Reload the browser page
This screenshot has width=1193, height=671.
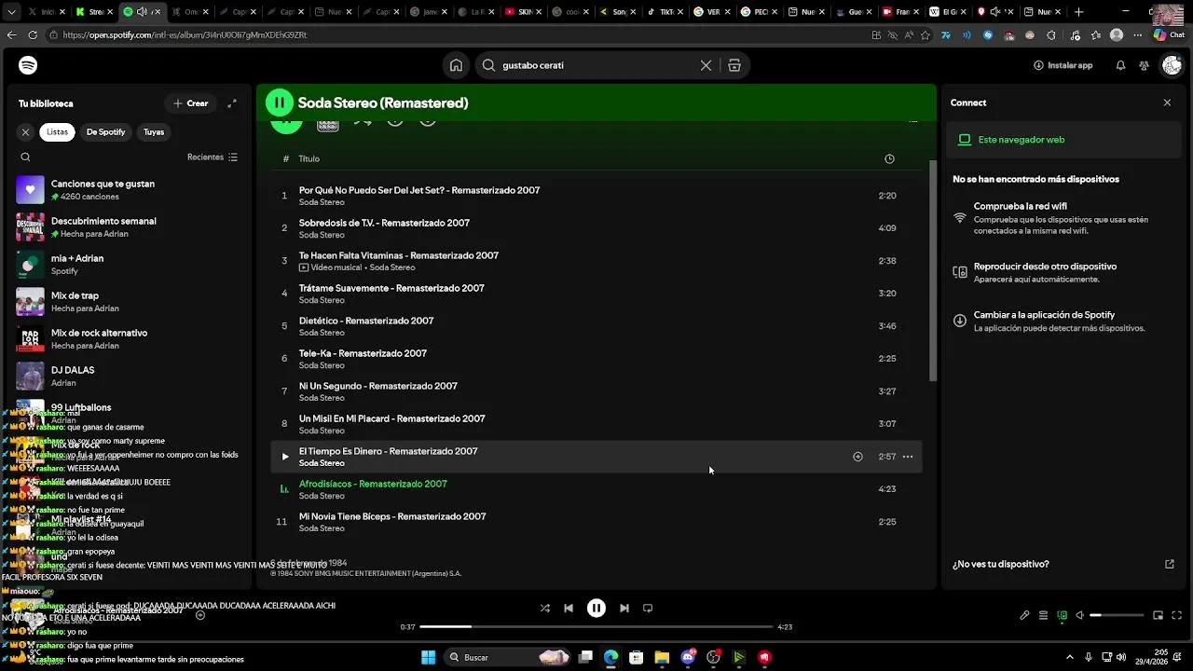pos(33,34)
